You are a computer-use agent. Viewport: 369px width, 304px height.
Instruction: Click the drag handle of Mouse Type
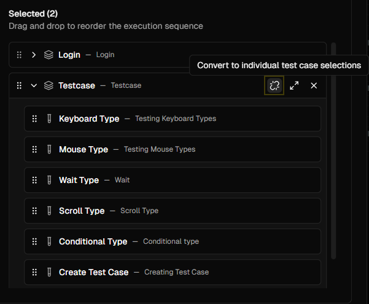(x=34, y=149)
